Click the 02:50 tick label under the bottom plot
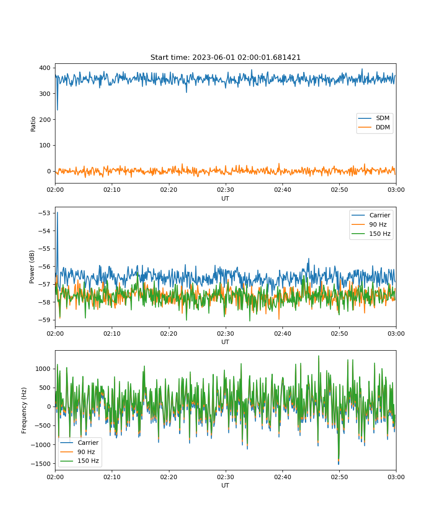 click(339, 477)
